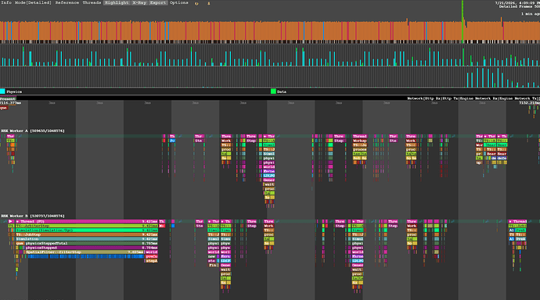Click the play arrow icon on Worker B row
Screen dimensions: 540x300
coord(11,221)
